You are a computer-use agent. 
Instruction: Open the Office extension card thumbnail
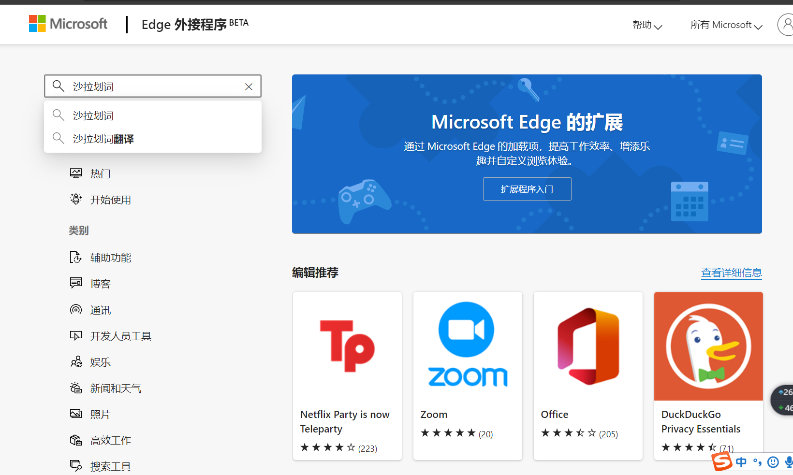[588, 346]
